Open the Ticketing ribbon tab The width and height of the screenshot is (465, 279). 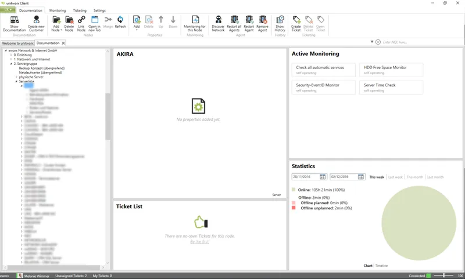(80, 10)
